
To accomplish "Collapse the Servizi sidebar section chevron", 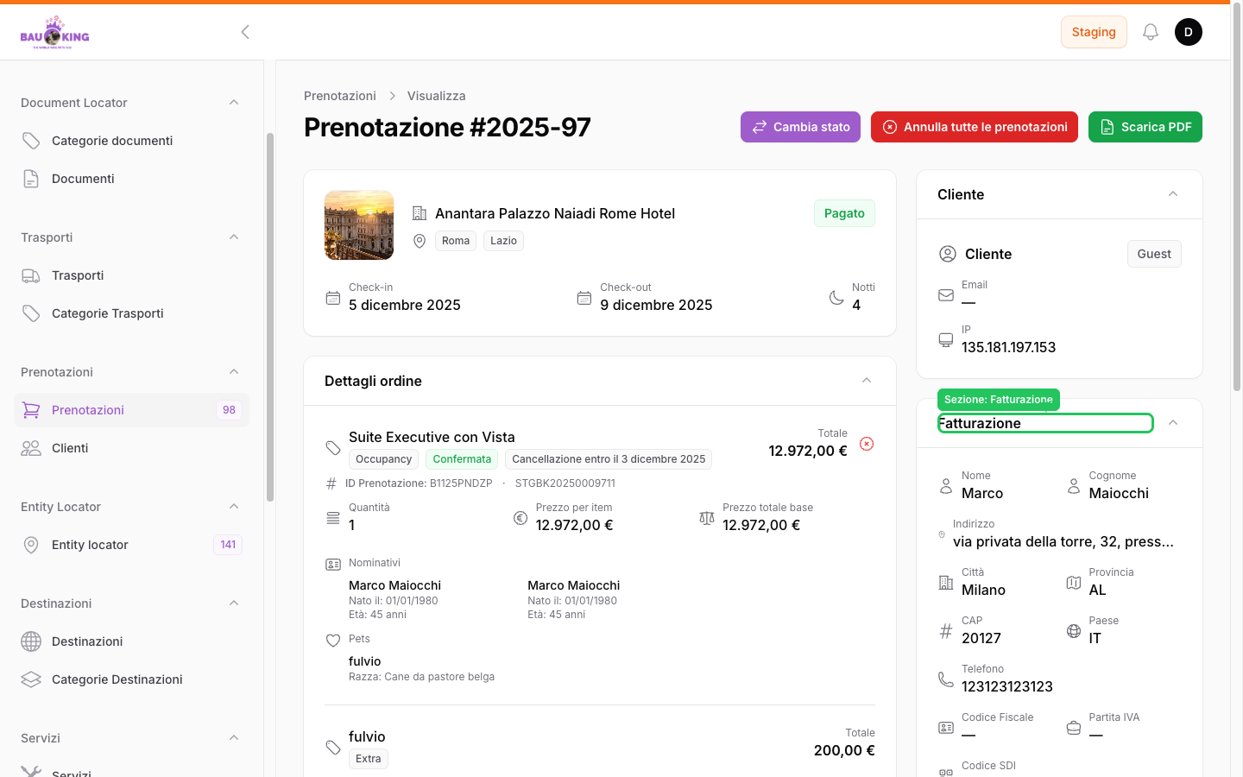I will point(234,738).
